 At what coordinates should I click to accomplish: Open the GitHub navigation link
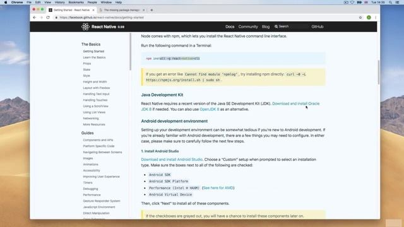317,26
